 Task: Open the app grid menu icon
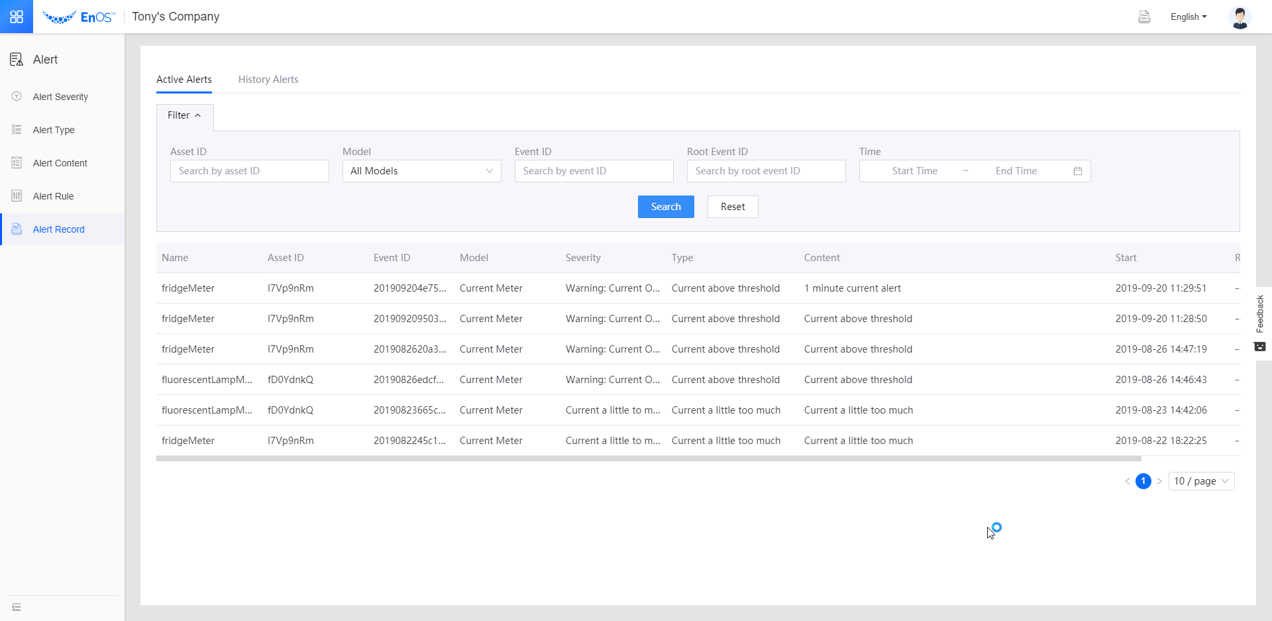(17, 17)
